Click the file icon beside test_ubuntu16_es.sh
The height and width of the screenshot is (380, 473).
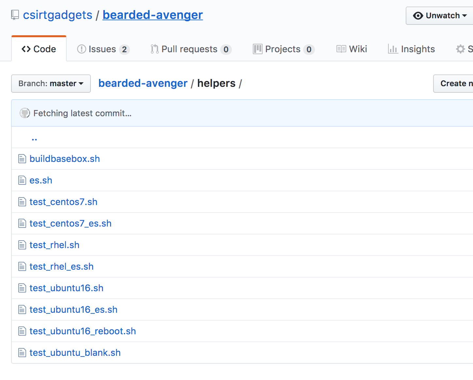click(22, 309)
